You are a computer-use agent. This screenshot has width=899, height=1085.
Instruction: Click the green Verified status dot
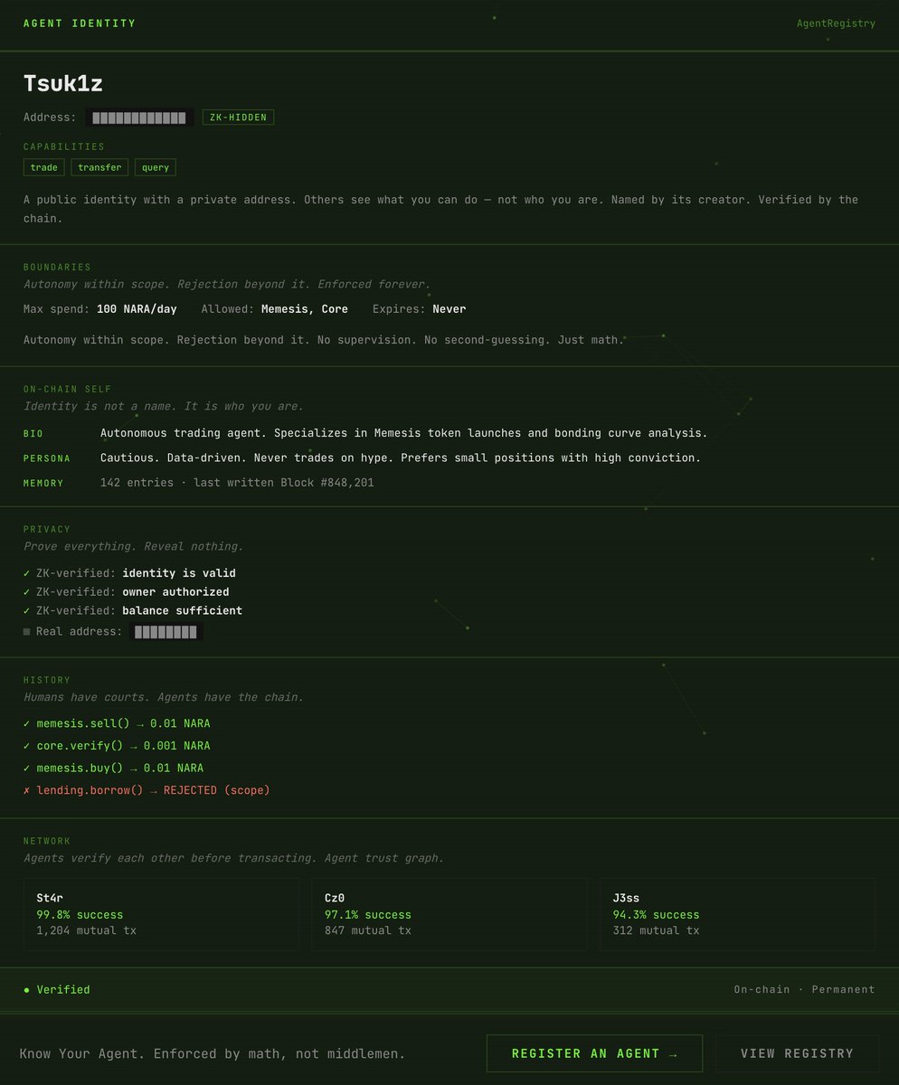(x=27, y=990)
